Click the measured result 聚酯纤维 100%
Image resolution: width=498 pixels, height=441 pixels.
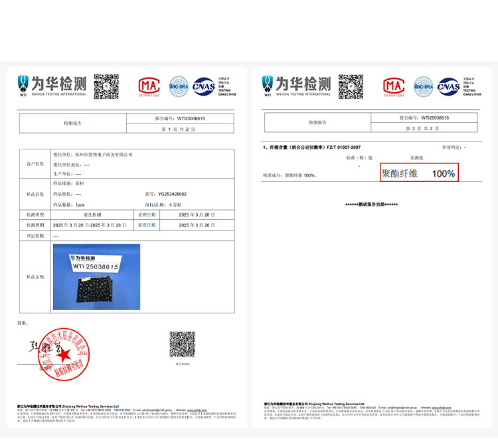[419, 173]
